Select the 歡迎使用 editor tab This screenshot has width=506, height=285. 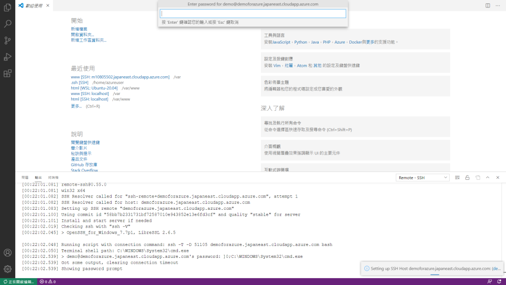[34, 5]
